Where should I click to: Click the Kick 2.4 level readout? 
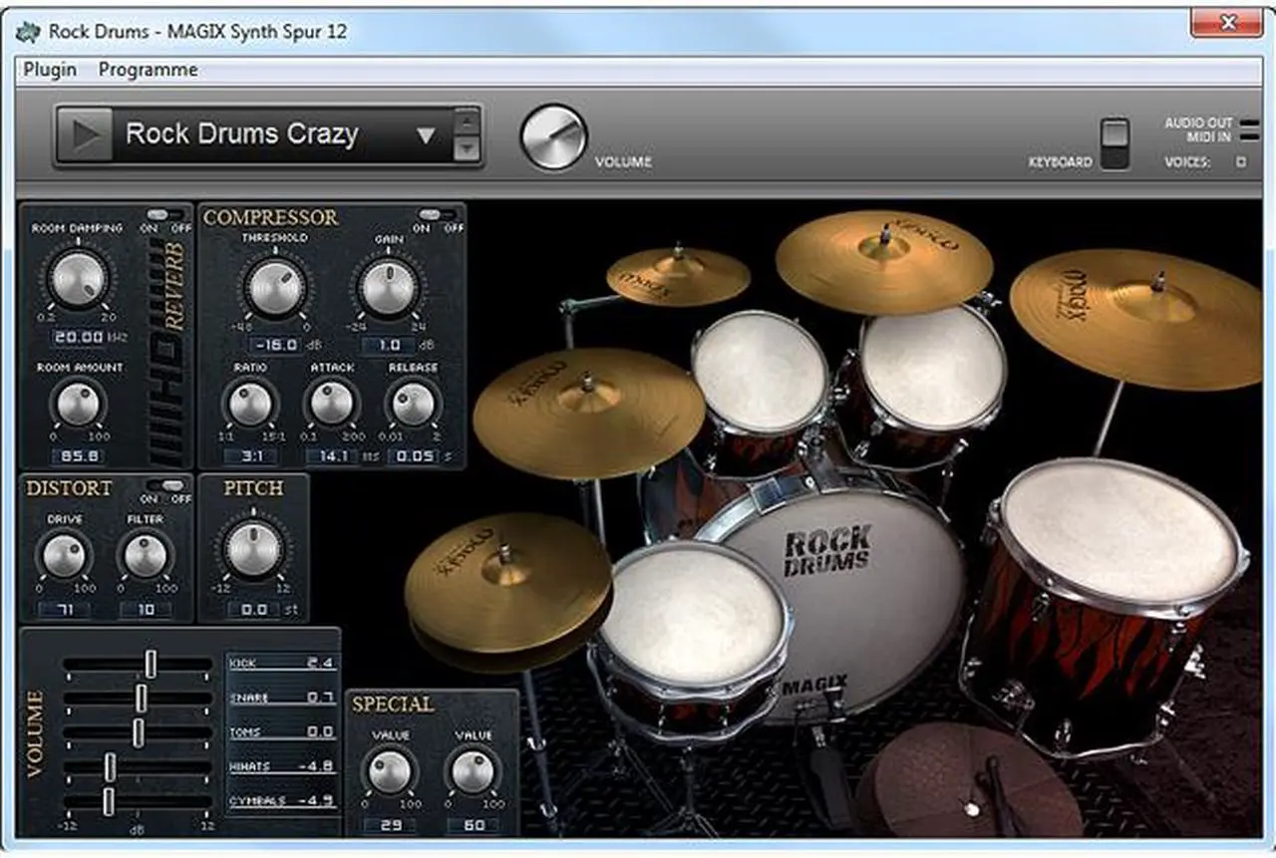[283, 663]
